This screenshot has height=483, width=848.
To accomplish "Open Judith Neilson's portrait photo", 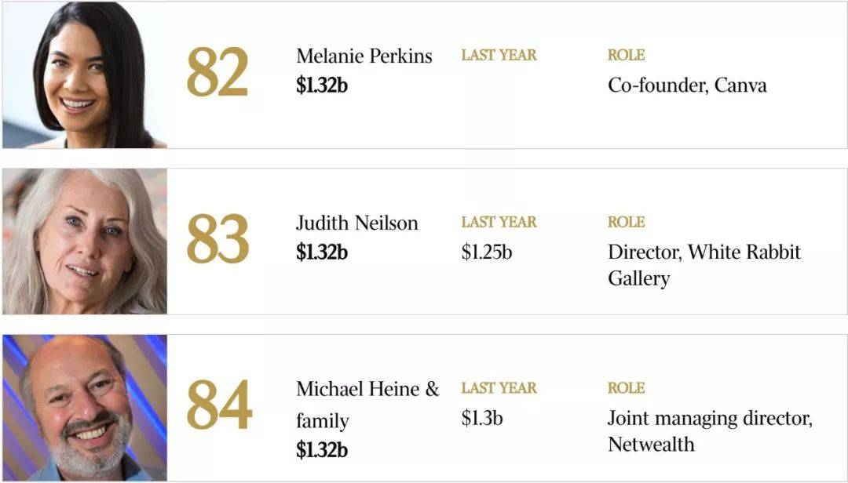I will tap(85, 241).
